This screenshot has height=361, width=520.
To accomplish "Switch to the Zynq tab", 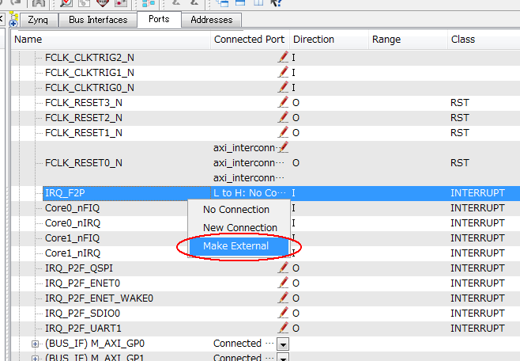I will point(38,20).
